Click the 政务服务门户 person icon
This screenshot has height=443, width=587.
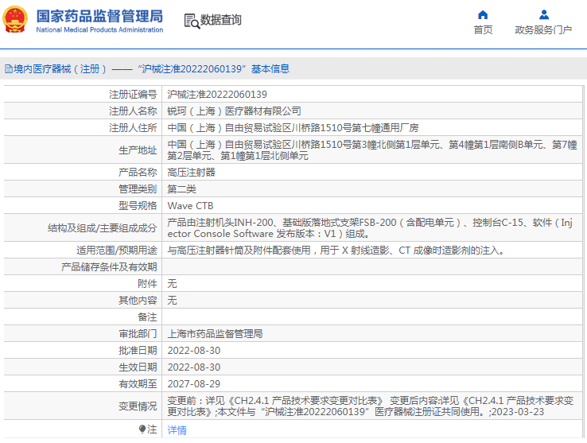(x=543, y=15)
